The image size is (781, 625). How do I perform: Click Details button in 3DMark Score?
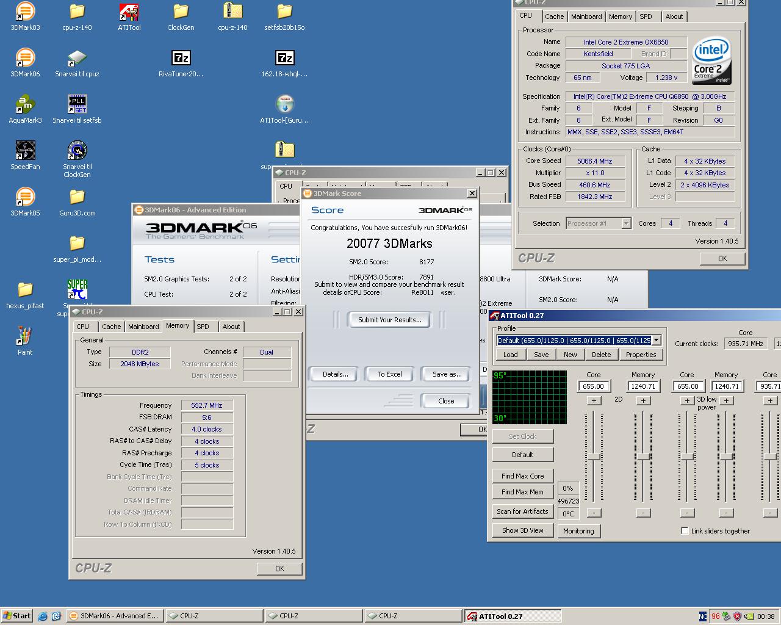pyautogui.click(x=335, y=374)
